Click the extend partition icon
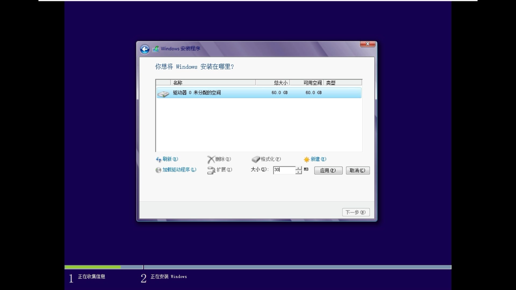 pyautogui.click(x=211, y=170)
